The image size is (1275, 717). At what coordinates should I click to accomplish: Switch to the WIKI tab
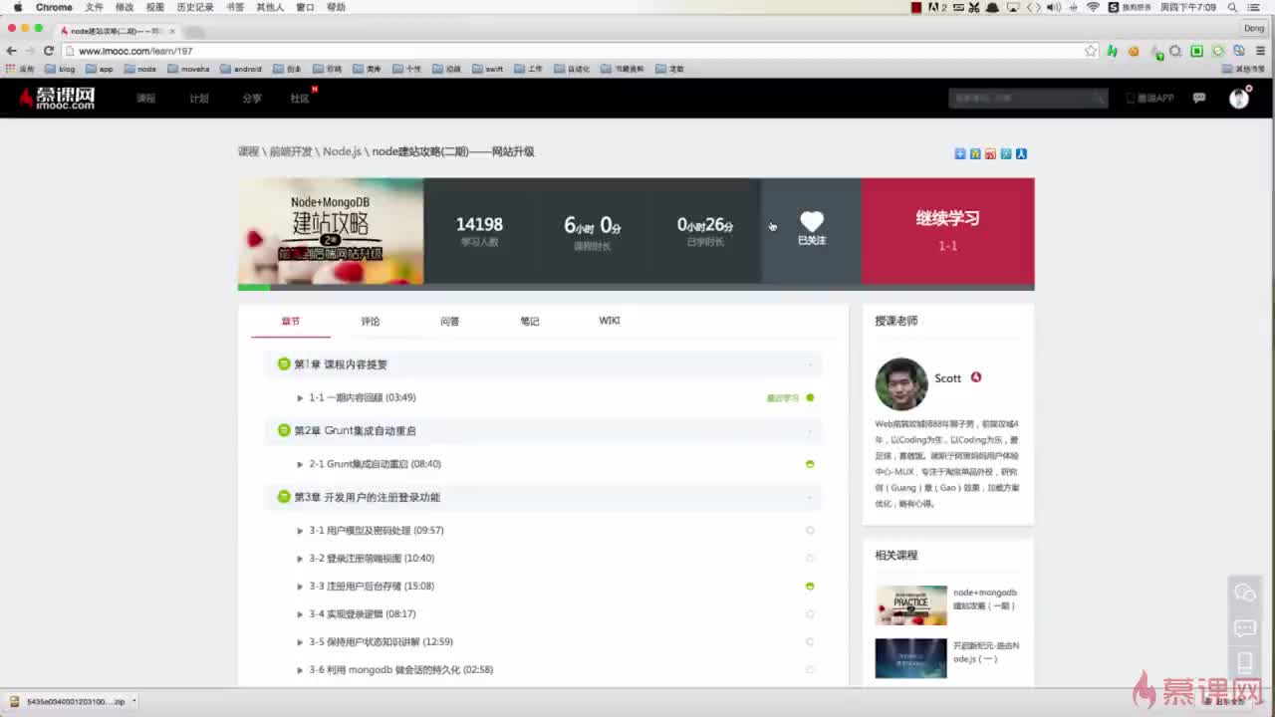pyautogui.click(x=610, y=321)
